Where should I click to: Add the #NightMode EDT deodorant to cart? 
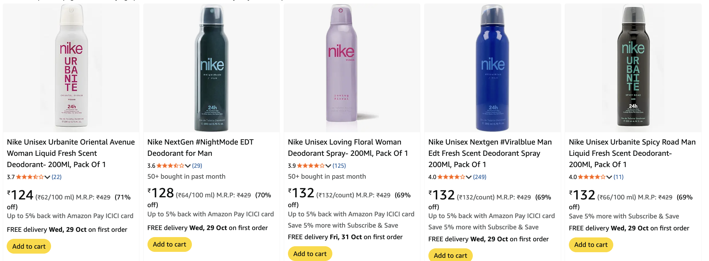click(169, 244)
